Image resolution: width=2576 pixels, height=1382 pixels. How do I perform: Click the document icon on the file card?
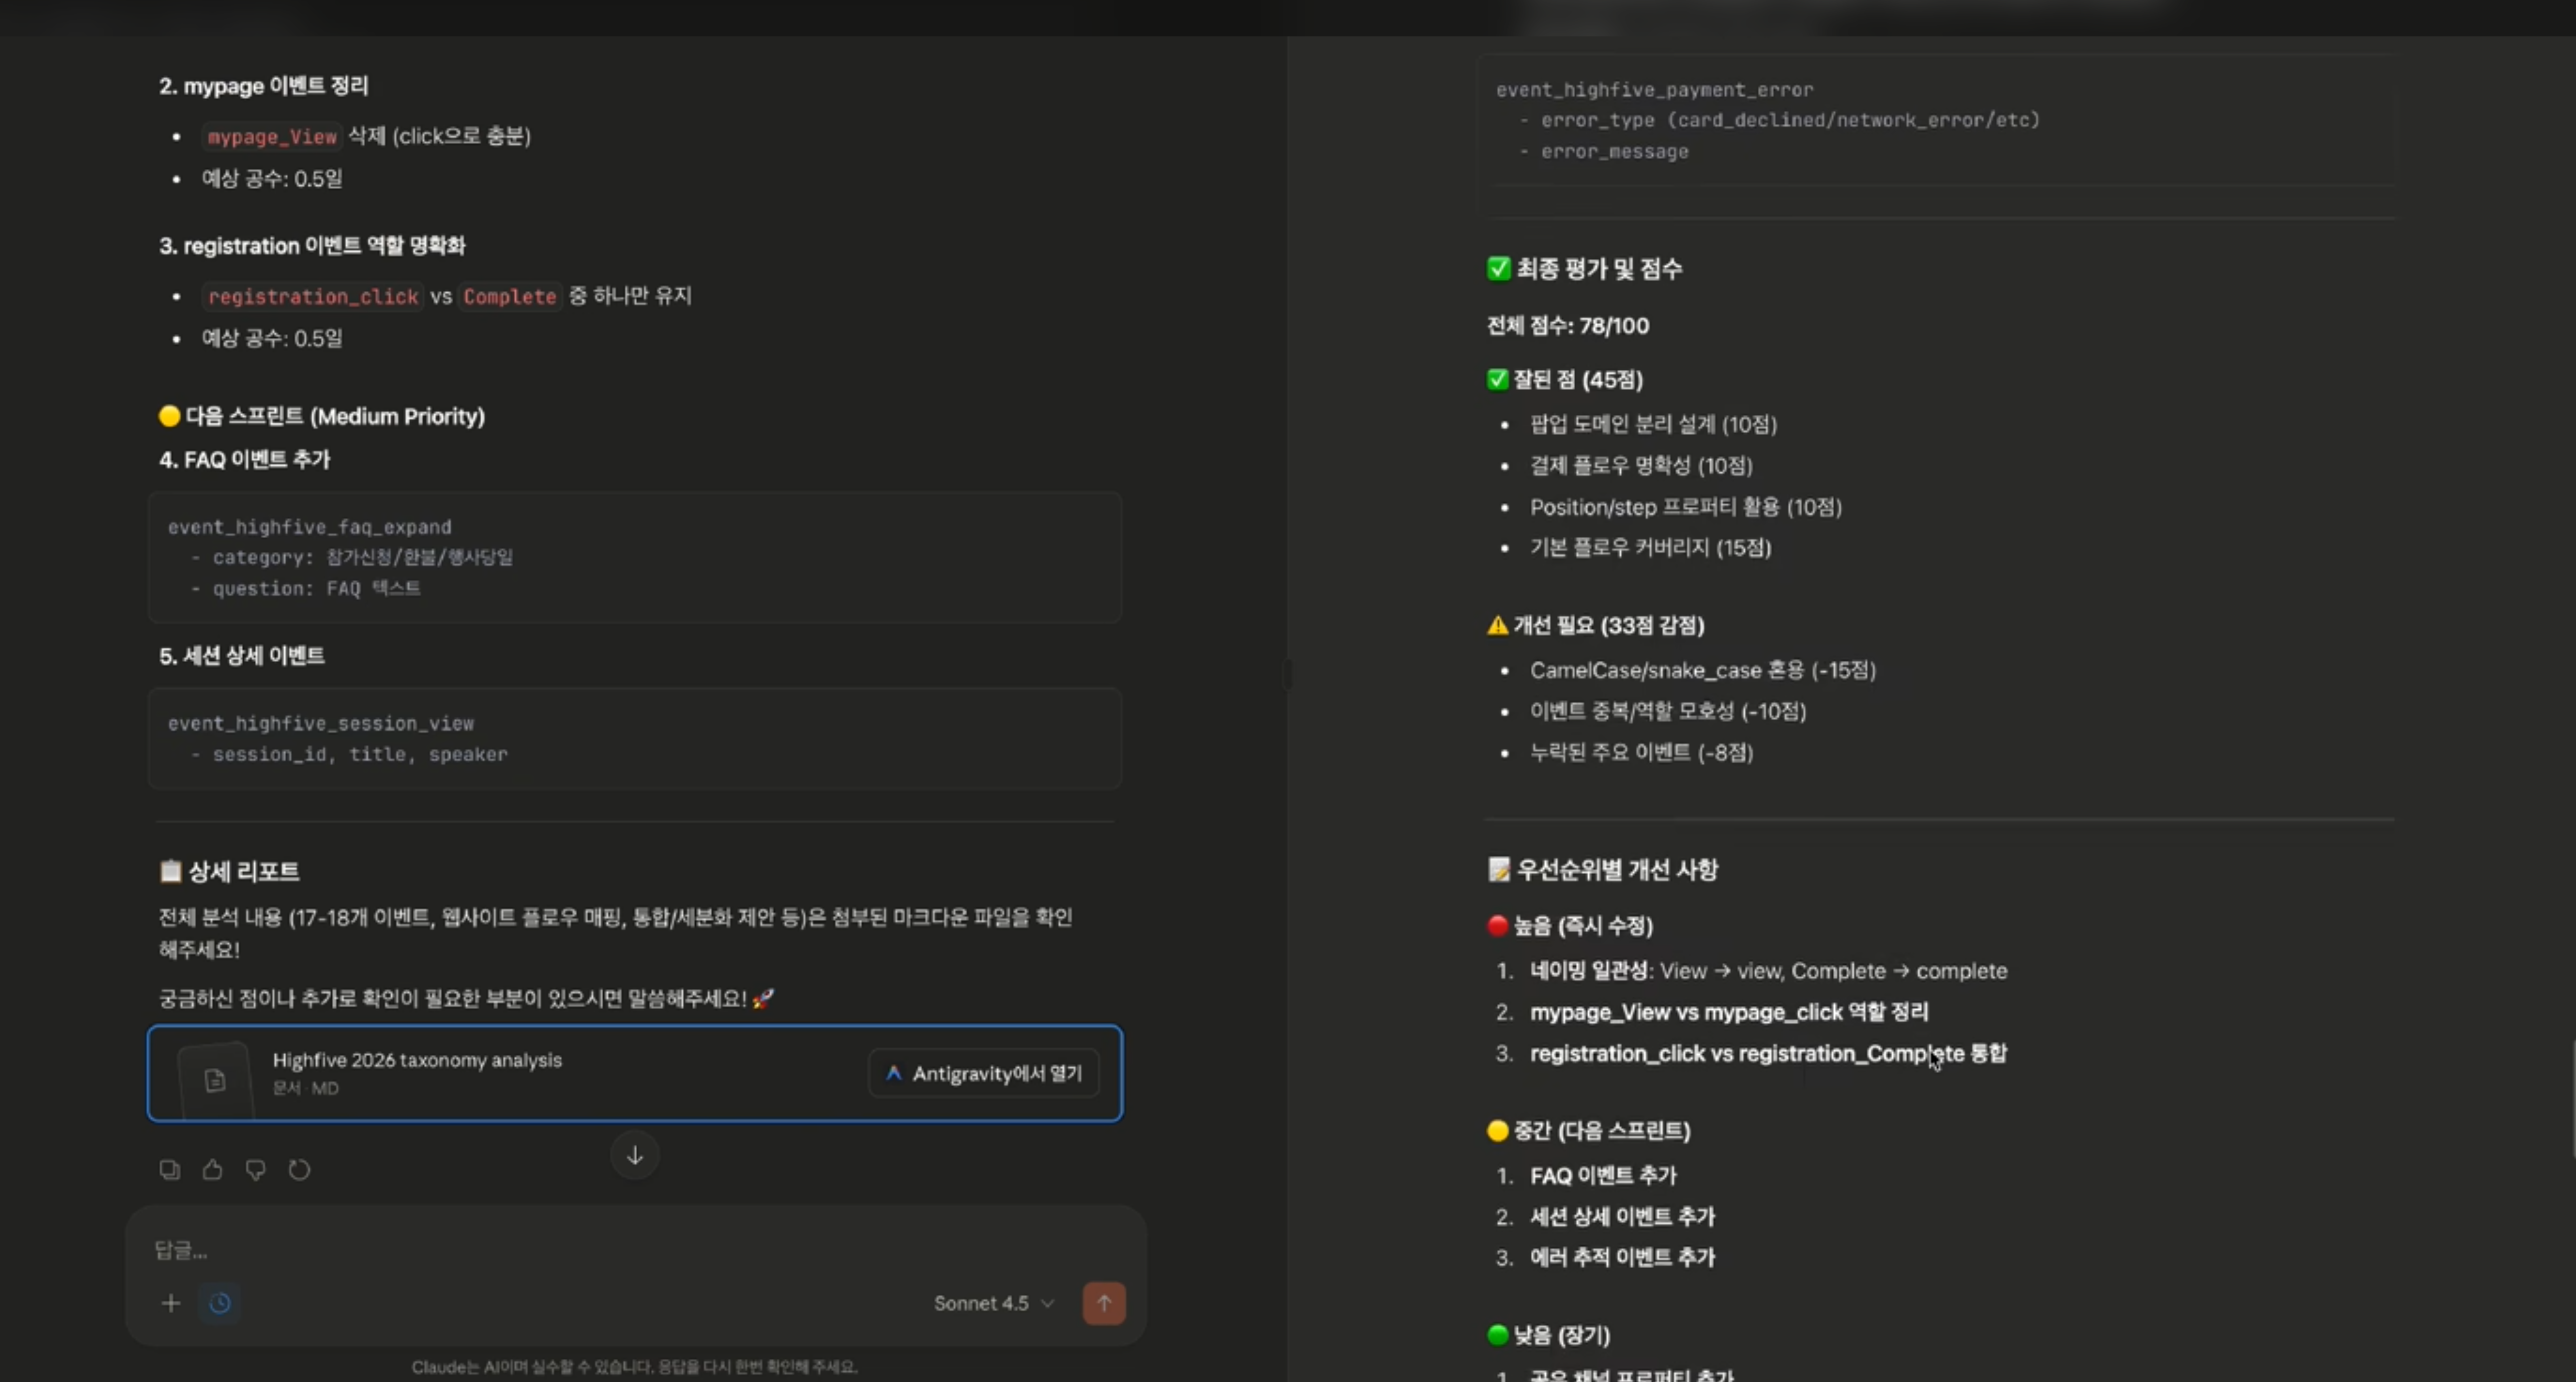tap(214, 1080)
